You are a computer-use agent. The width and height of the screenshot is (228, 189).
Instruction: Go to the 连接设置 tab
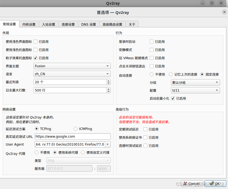68,24
